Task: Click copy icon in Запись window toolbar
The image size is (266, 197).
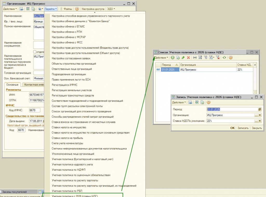Action: [202, 102]
